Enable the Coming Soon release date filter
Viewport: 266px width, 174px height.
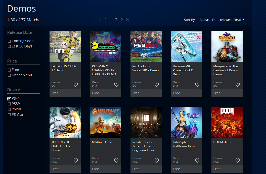click(x=9, y=41)
